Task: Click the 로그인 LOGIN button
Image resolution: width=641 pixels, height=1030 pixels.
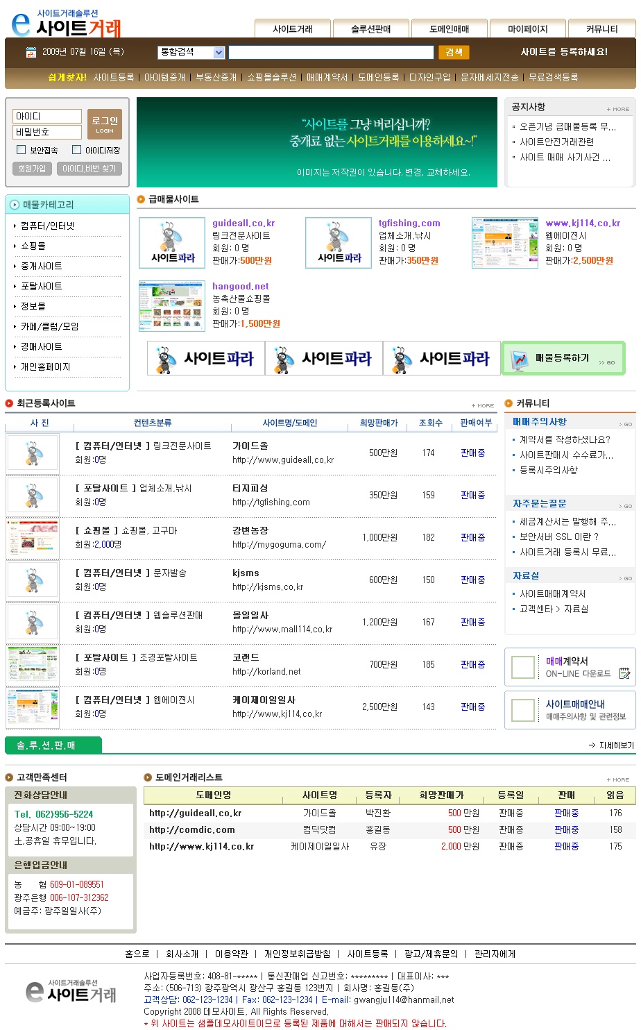Action: coord(105,124)
